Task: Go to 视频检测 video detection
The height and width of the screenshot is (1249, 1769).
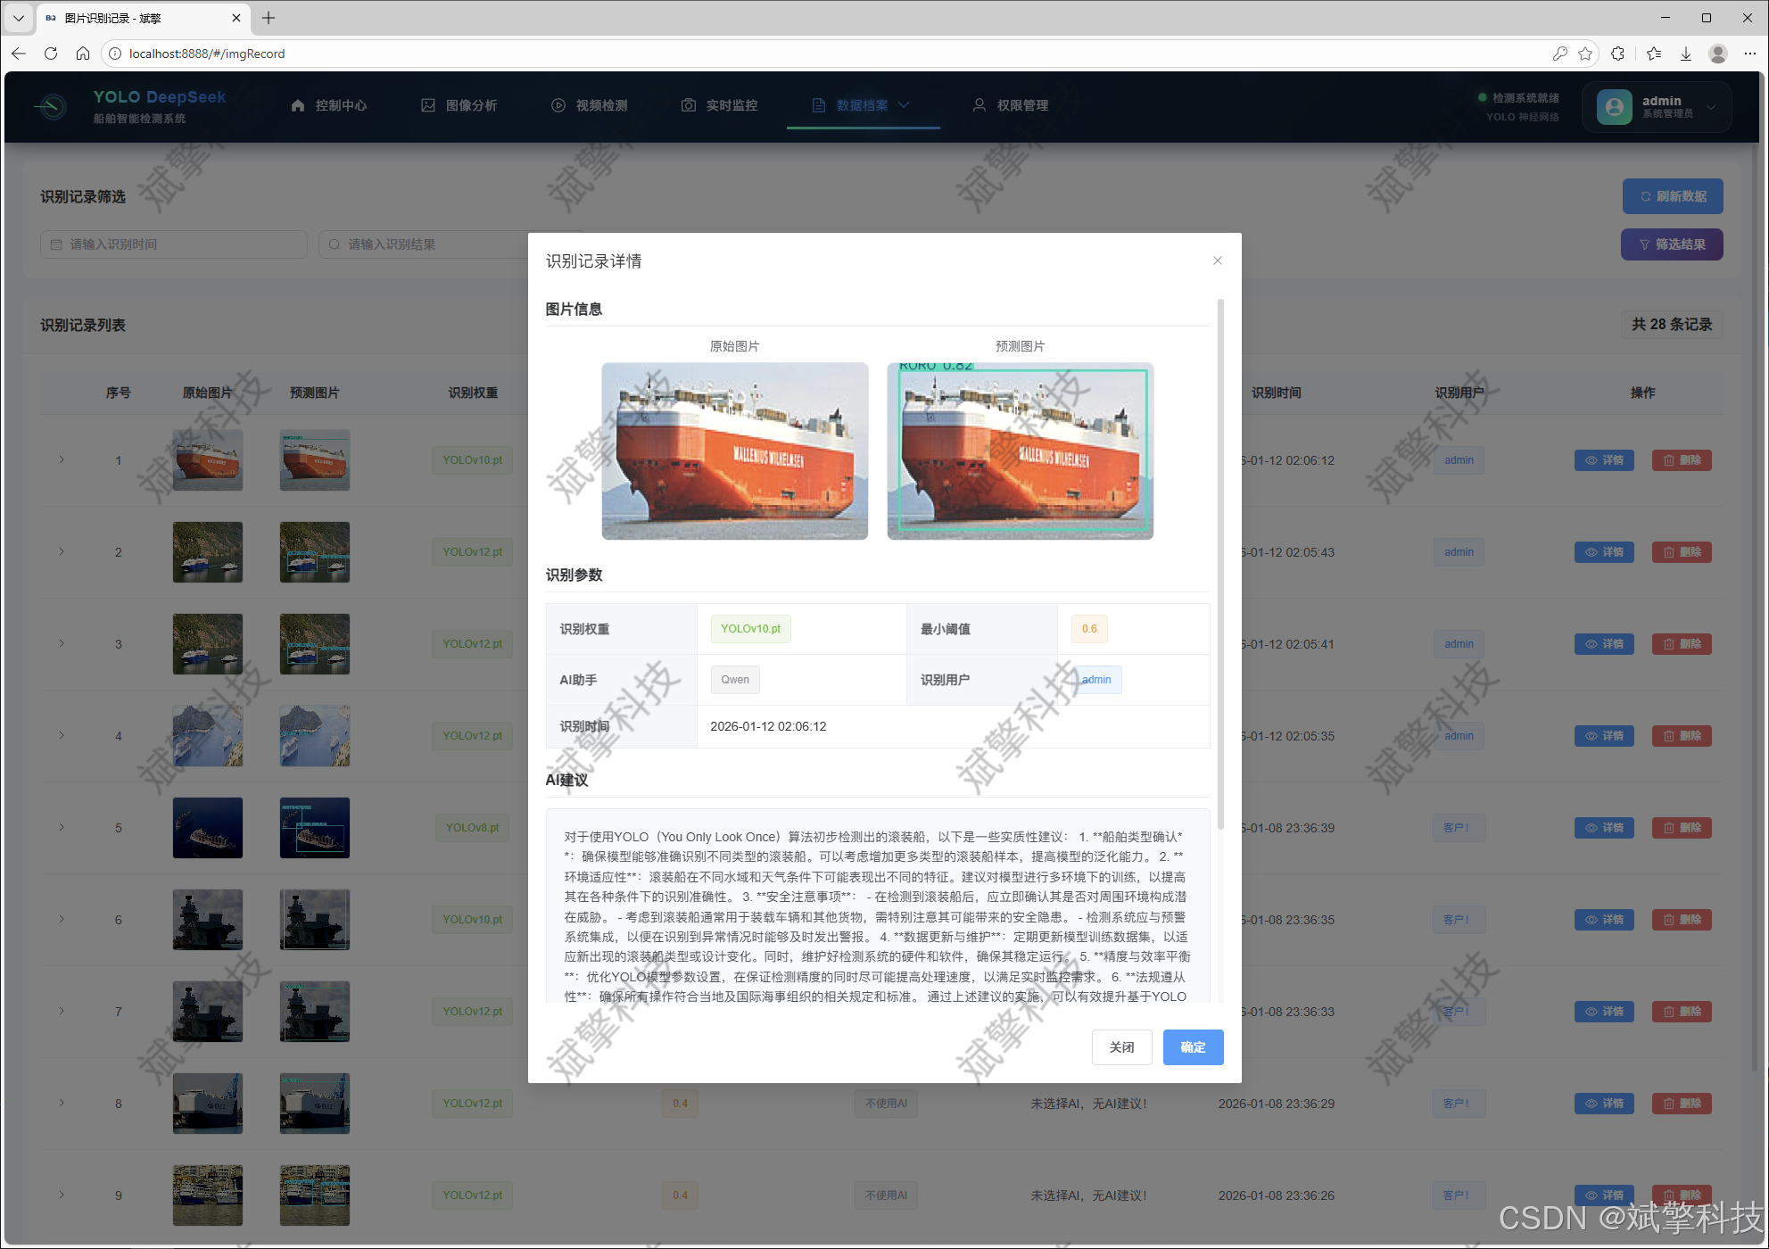Action: (x=590, y=105)
